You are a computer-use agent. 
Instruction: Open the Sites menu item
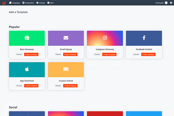50,3
